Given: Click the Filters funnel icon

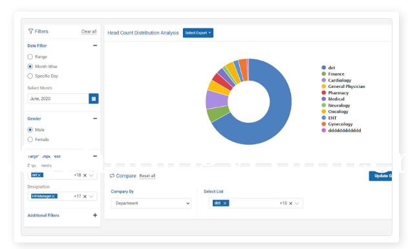Looking at the screenshot, I should 30,31.
